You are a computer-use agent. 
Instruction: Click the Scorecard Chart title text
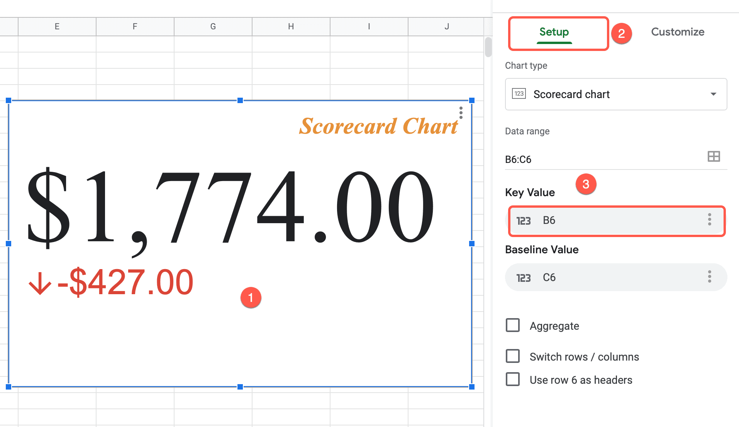[378, 126]
